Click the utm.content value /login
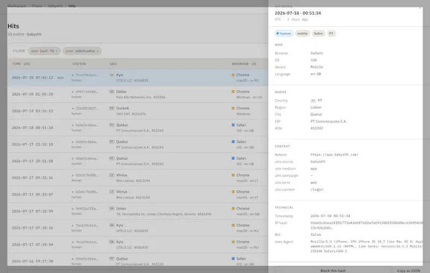This screenshot has height=273, width=430. (317, 189)
